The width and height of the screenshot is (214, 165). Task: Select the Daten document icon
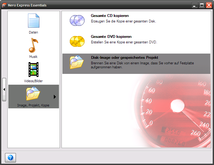coord(34,21)
